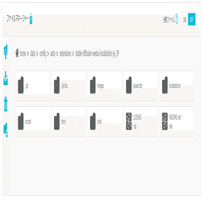The height and width of the screenshot is (202, 202).
Task: Navigate to data in breadcrumb
Action: click(x=33, y=53)
